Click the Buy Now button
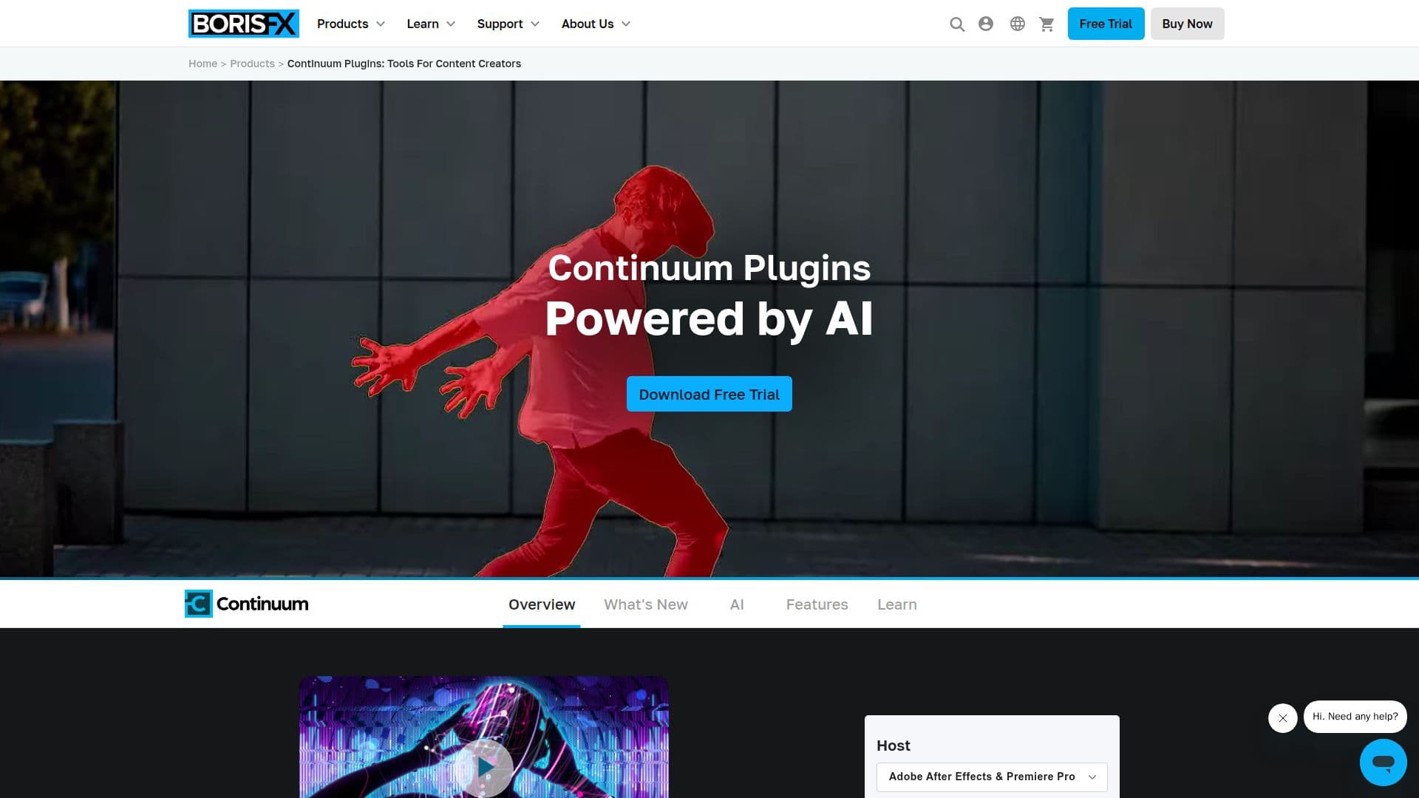 tap(1187, 24)
